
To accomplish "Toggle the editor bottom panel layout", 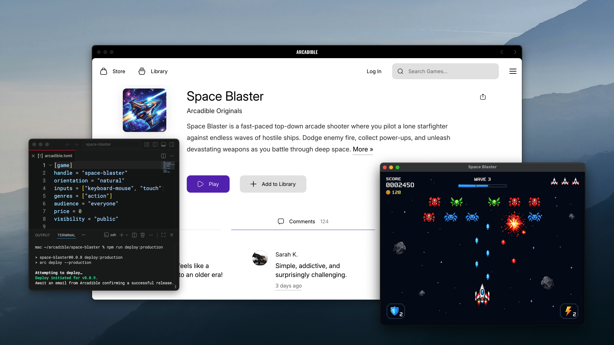I will pos(163,144).
